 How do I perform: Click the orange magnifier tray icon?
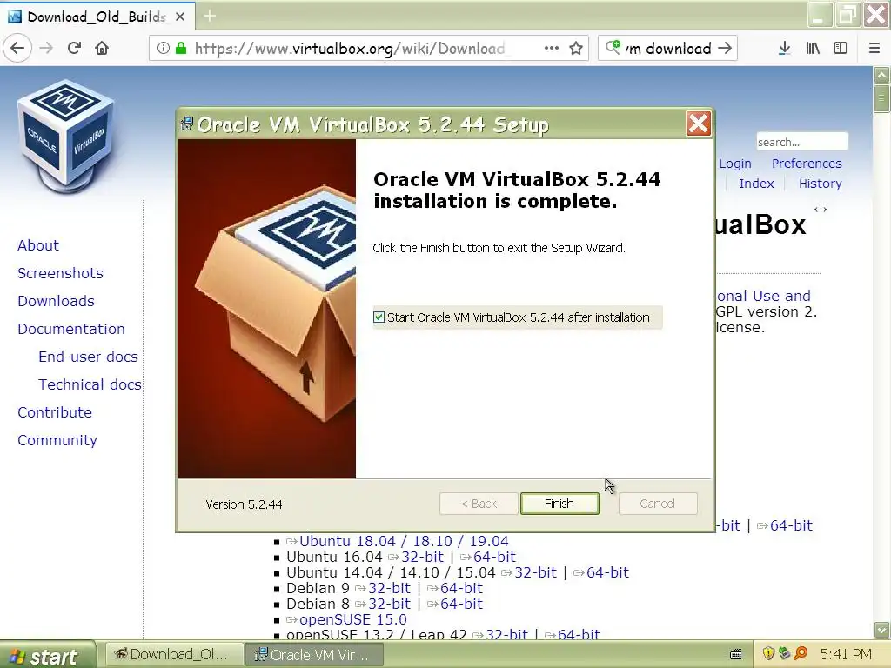point(801,653)
